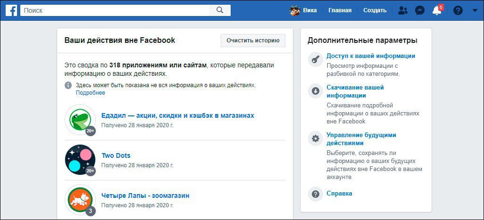Click the Справка question-mark icon
This screenshot has width=484, height=220.
point(316,194)
